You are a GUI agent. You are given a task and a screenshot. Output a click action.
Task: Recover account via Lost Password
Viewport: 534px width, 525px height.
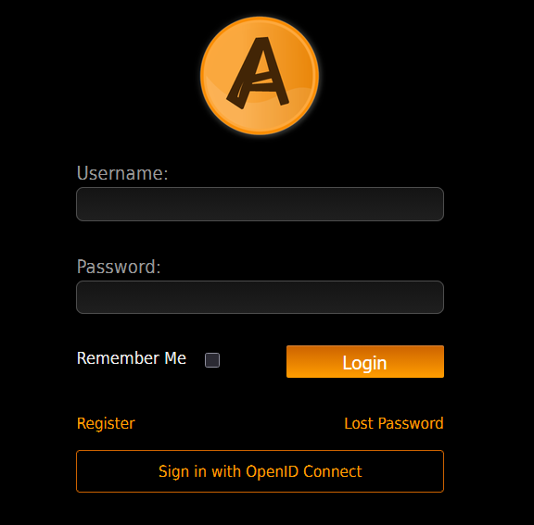(x=394, y=423)
